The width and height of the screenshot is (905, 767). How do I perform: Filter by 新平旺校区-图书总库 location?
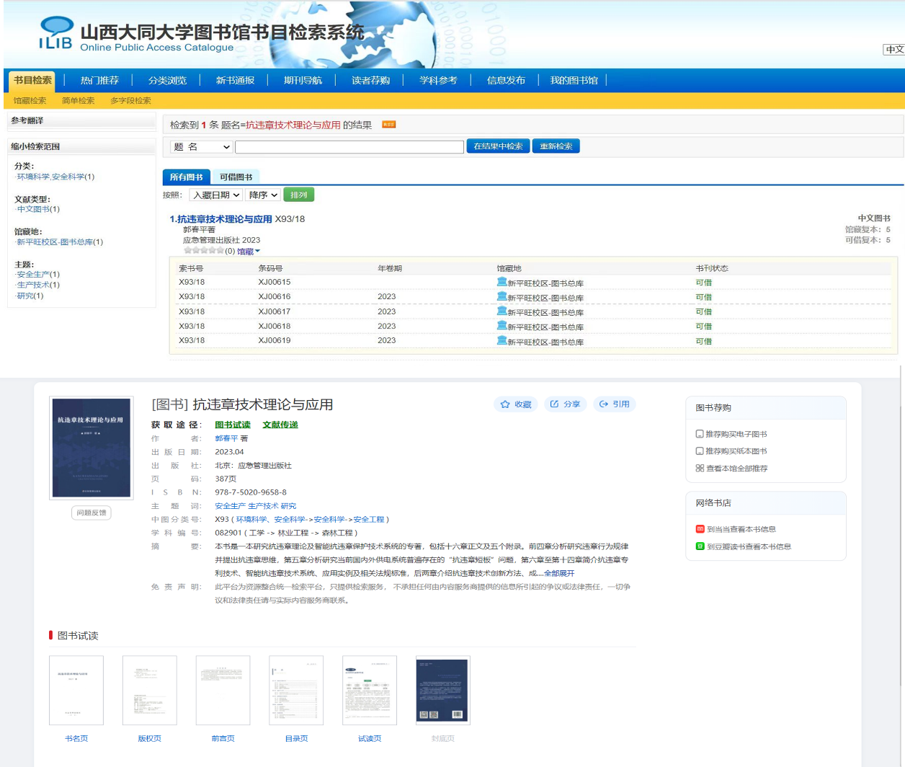pyautogui.click(x=55, y=242)
